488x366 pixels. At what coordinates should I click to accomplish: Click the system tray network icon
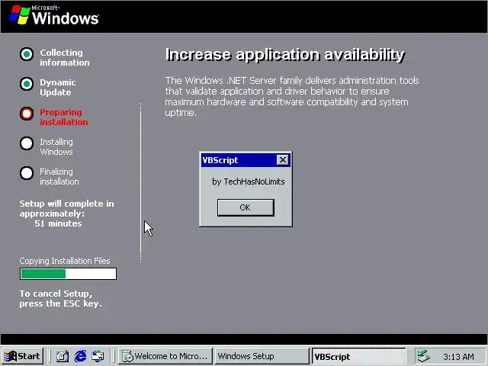pyautogui.click(x=424, y=356)
